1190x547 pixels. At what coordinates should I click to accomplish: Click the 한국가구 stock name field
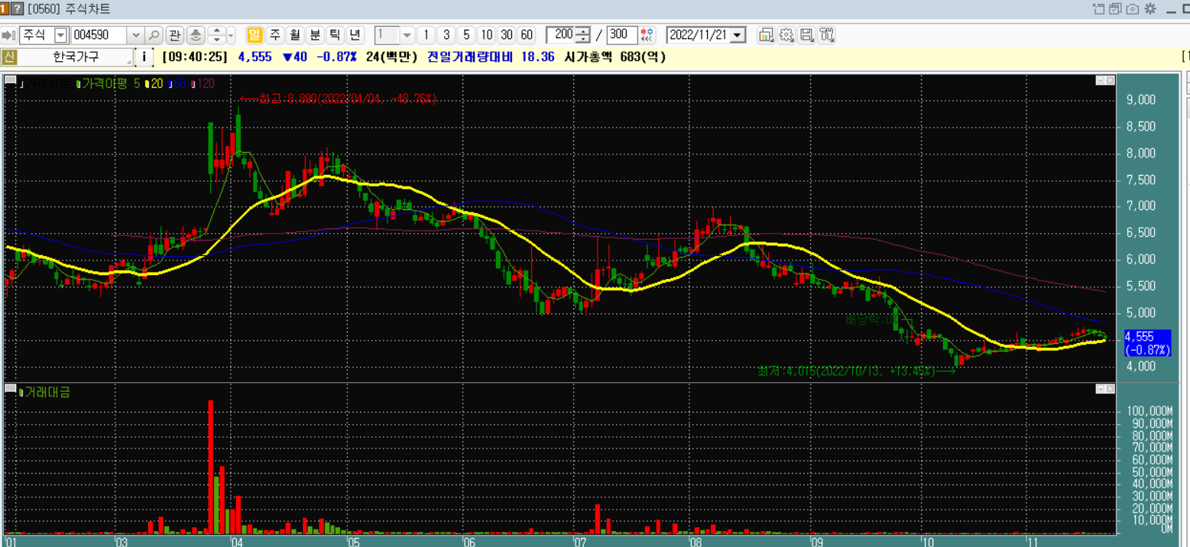(75, 57)
